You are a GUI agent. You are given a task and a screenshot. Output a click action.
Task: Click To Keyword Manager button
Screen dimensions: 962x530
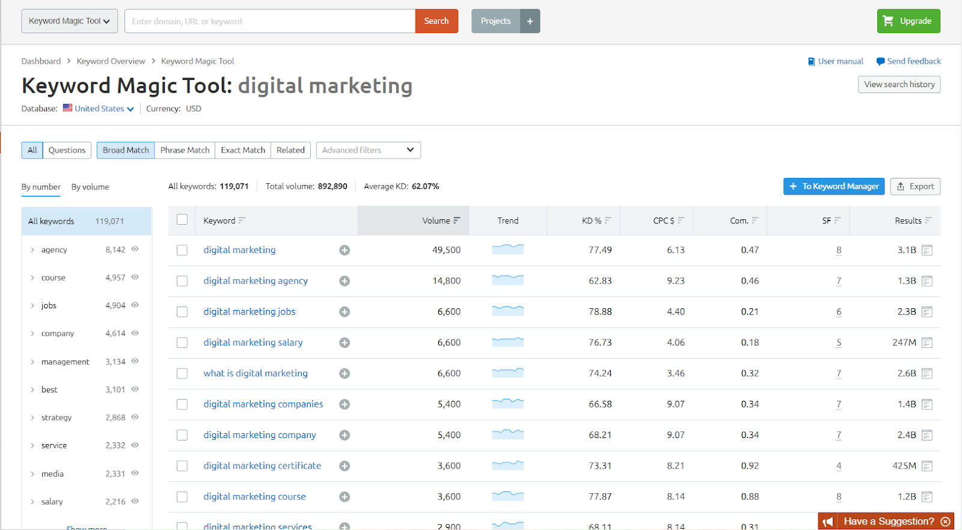click(834, 186)
